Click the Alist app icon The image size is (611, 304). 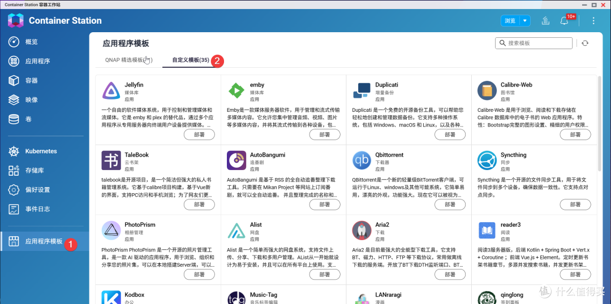pos(236,231)
